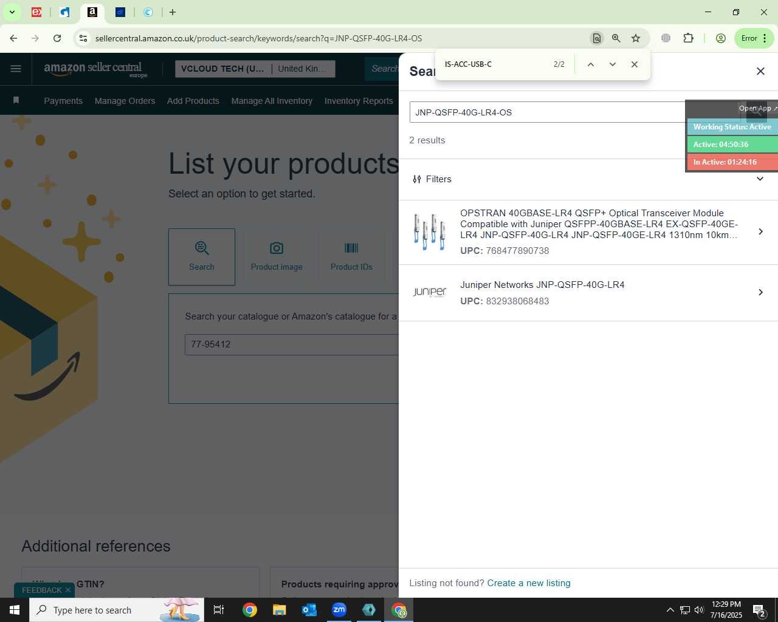Select the Product image option card
This screenshot has height=622, width=778.
pyautogui.click(x=277, y=257)
